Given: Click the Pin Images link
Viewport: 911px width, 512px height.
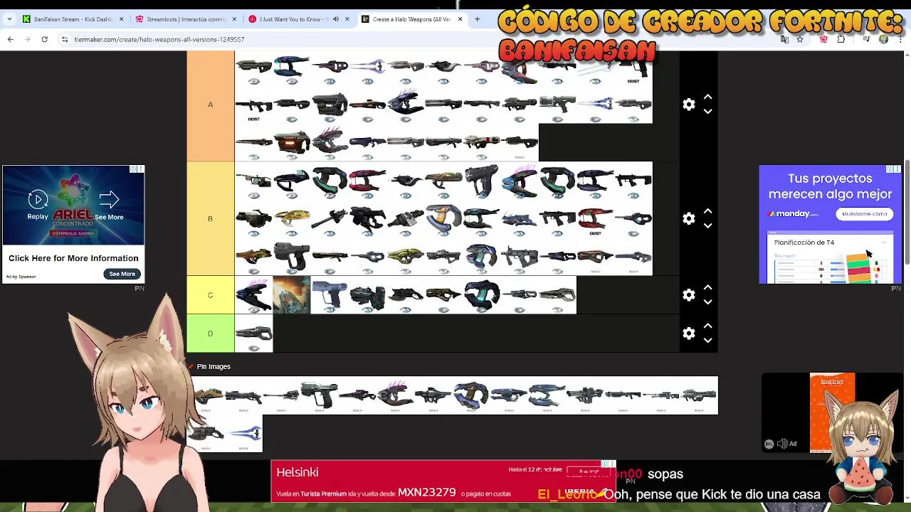Looking at the screenshot, I should pos(214,366).
